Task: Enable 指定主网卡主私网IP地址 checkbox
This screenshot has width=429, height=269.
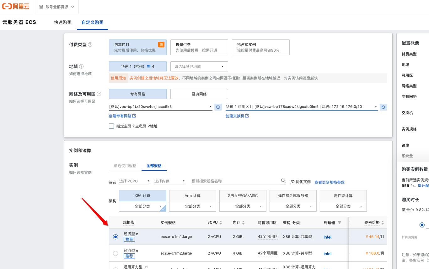Action: click(111, 126)
